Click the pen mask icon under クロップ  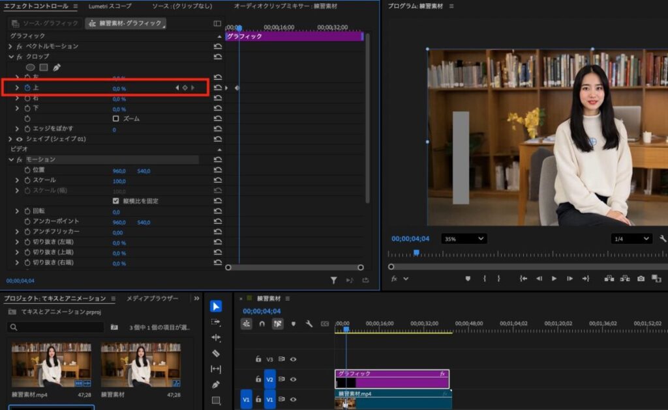click(57, 67)
